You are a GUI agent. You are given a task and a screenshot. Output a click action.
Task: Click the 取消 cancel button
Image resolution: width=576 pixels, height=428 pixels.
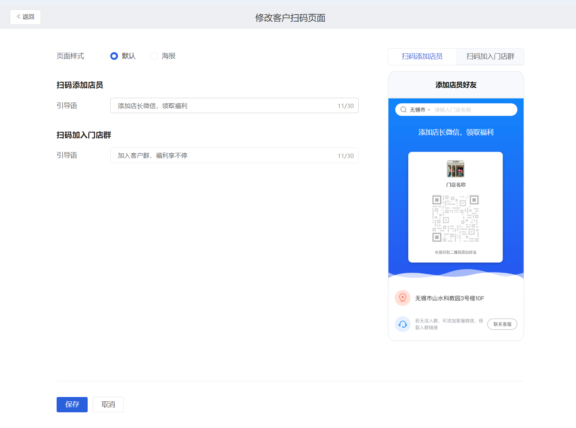(x=108, y=405)
